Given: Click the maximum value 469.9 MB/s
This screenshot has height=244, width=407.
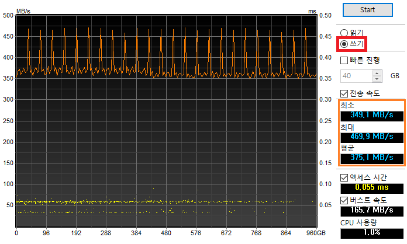Looking at the screenshot, I should point(372,137).
